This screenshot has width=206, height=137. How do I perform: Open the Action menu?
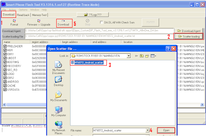[x=12, y=10]
